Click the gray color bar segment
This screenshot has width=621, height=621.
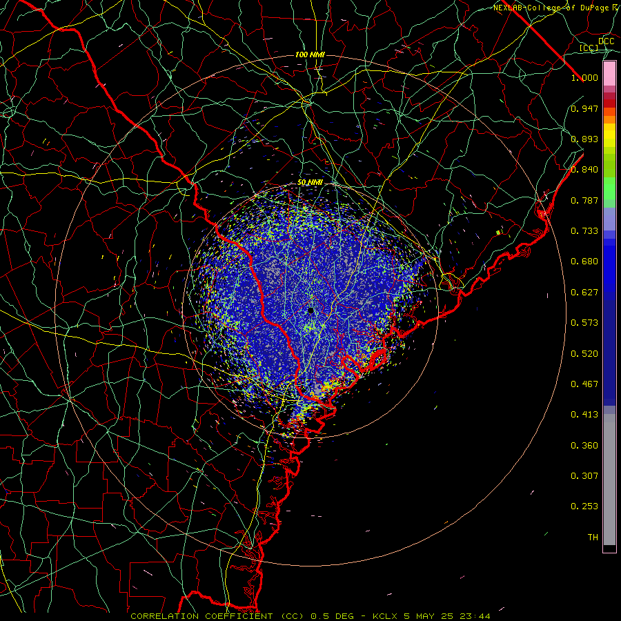tap(609, 480)
